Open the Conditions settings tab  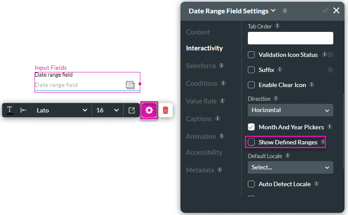point(202,84)
